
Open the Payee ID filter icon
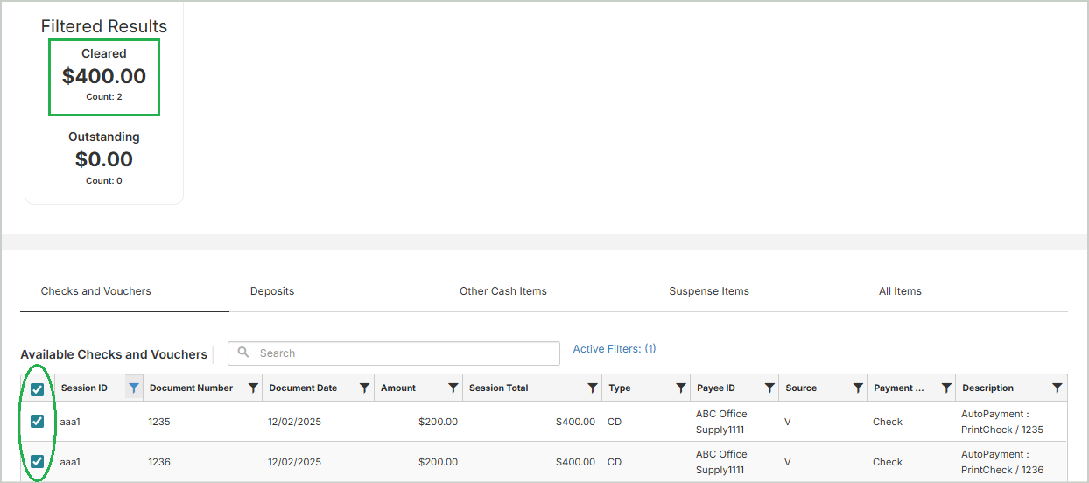[769, 388]
